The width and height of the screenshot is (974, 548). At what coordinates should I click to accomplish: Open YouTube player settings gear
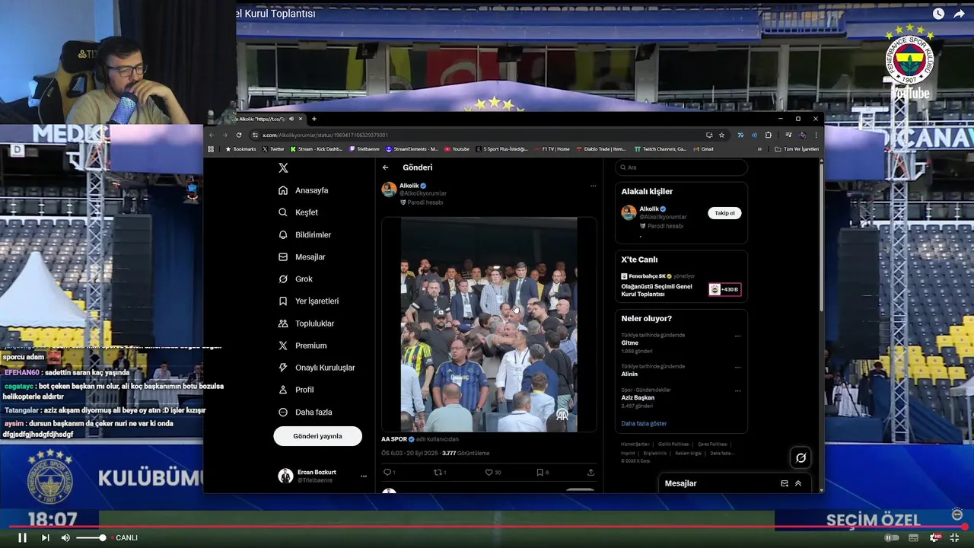click(934, 537)
